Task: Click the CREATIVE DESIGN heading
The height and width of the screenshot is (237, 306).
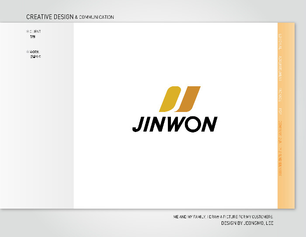Action: click(50, 17)
